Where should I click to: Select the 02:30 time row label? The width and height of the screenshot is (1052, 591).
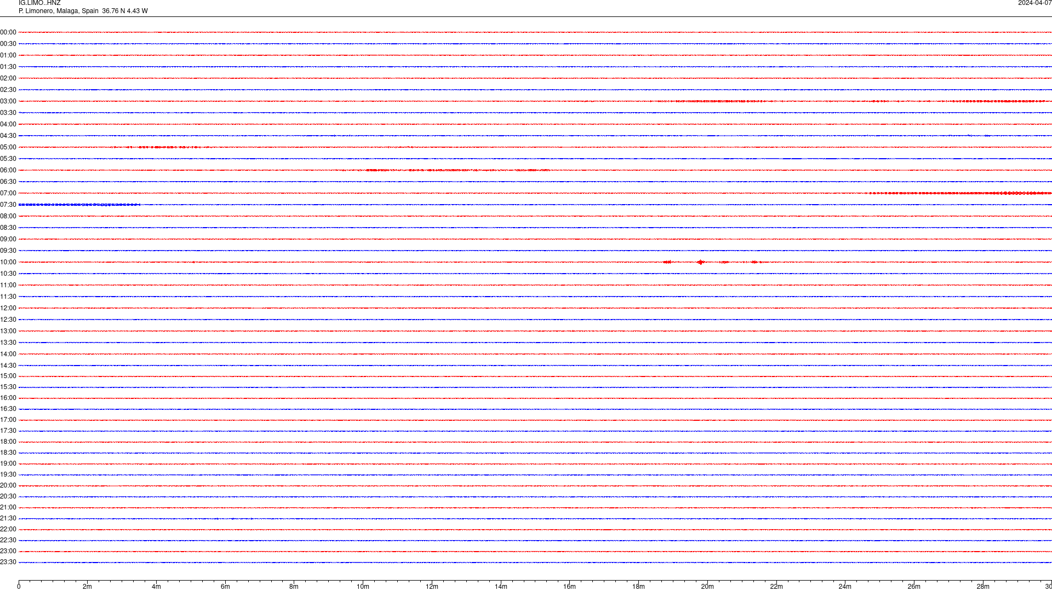8,90
